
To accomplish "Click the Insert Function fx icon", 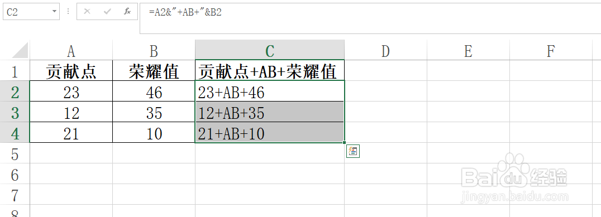I will [x=127, y=12].
